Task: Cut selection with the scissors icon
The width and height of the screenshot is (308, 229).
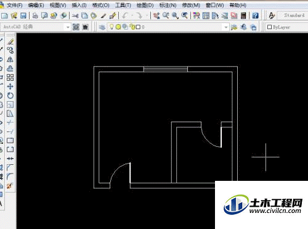Action: click(x=75, y=15)
